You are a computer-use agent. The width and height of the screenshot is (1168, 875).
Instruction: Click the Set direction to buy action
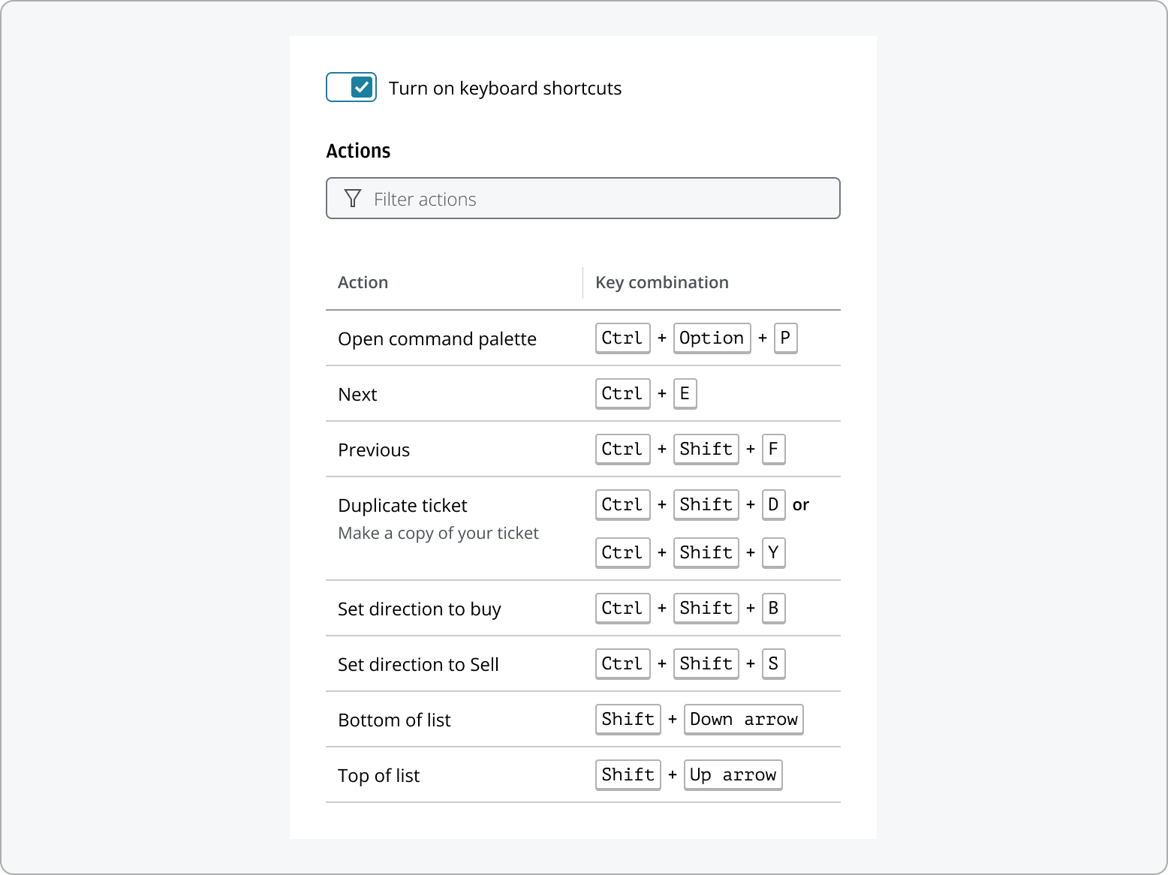pos(420,609)
